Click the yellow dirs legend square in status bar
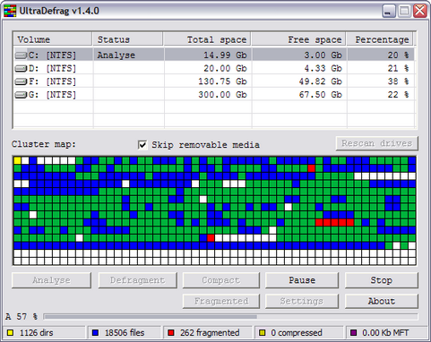This screenshot has height=342, width=431. point(11,332)
